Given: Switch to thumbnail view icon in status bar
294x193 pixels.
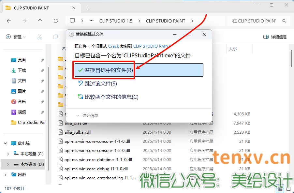Looking at the screenshot, I should (x=288, y=188).
